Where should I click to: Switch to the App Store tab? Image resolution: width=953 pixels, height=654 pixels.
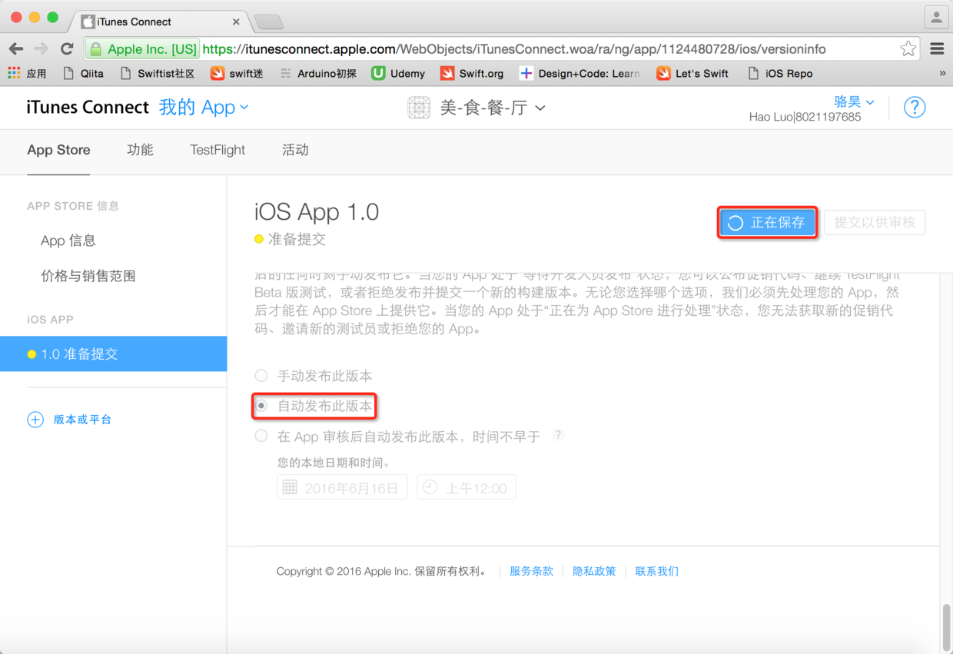[x=58, y=150]
